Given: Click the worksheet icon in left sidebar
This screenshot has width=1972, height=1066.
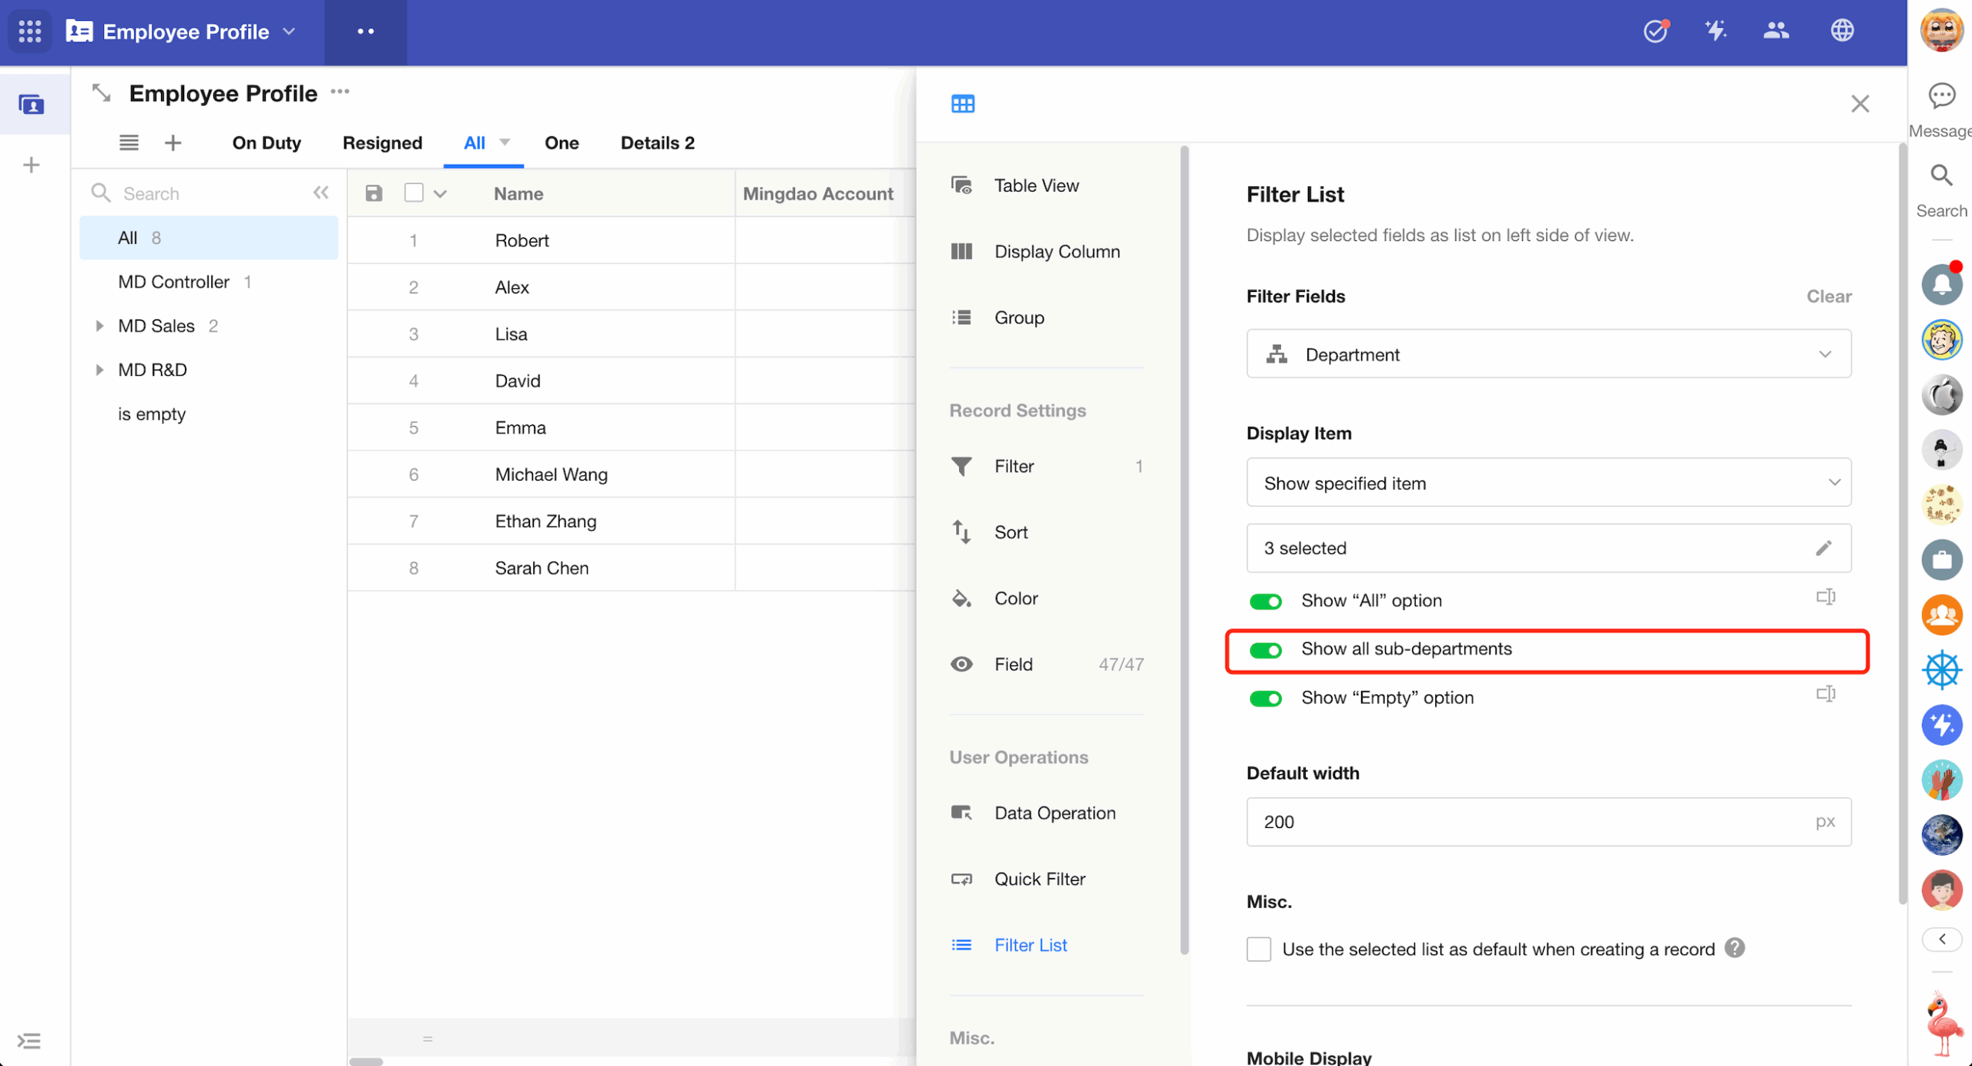Looking at the screenshot, I should (31, 104).
